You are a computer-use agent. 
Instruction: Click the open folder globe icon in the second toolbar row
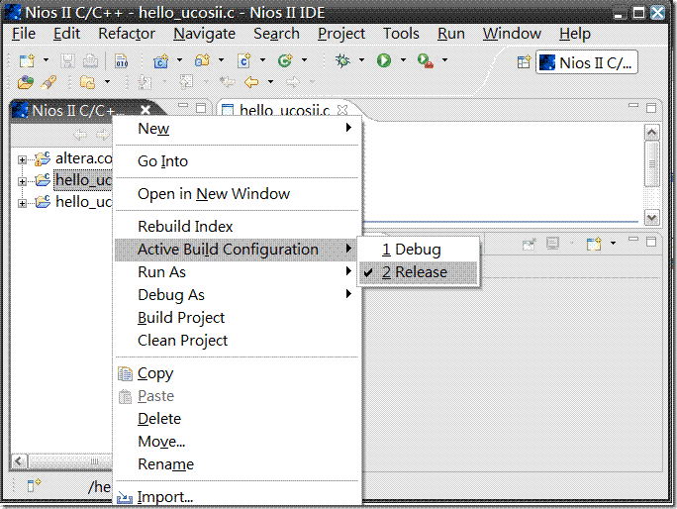26,82
